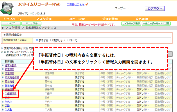This screenshot has width=177, height=112.
Task: Open the 欠勤 work type link
Action: click(7, 105)
